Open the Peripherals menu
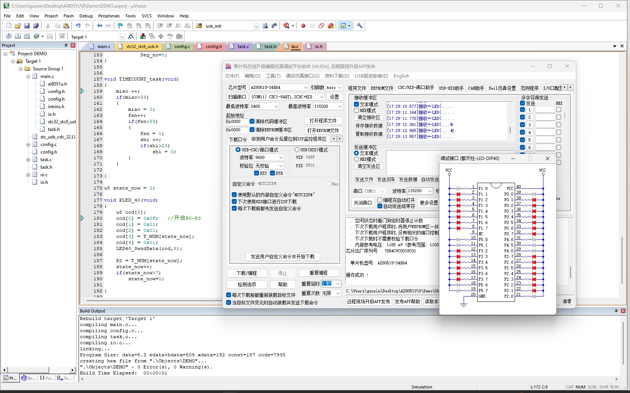Screen dimensions: 630x393 (x=109, y=16)
